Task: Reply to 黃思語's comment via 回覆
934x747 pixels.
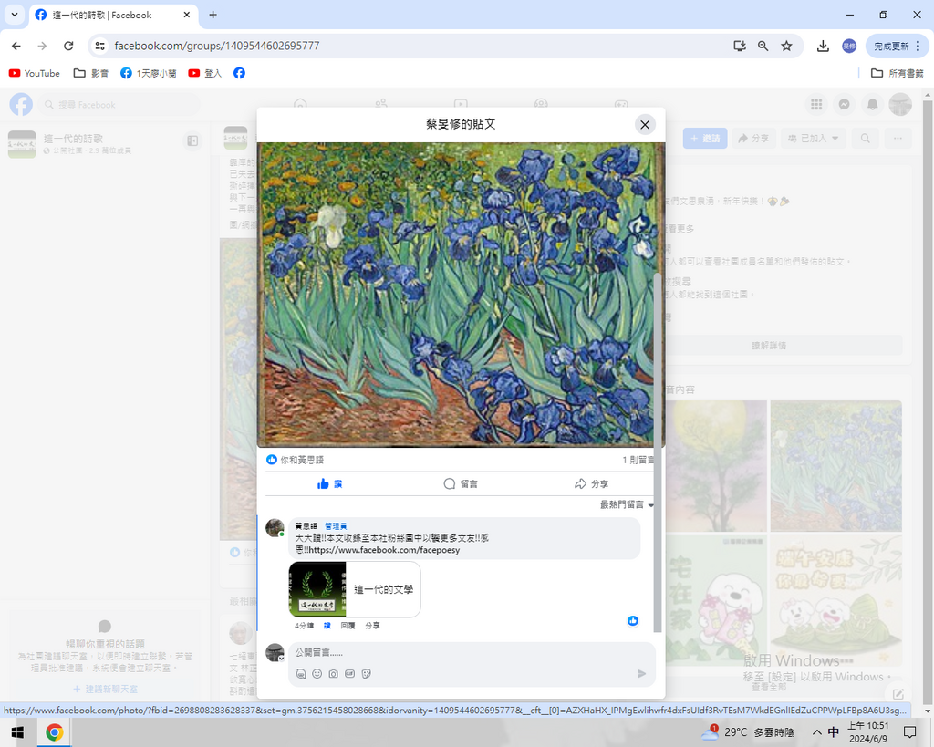Action: point(348,626)
